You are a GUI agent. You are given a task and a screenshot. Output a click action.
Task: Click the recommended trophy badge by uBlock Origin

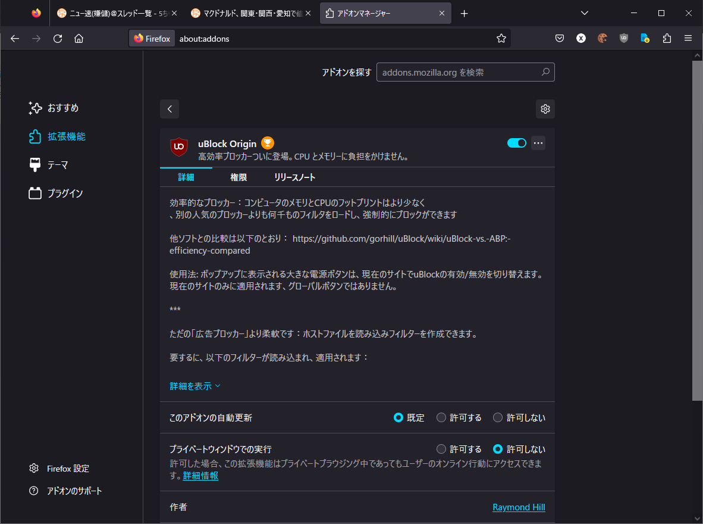pyautogui.click(x=268, y=143)
